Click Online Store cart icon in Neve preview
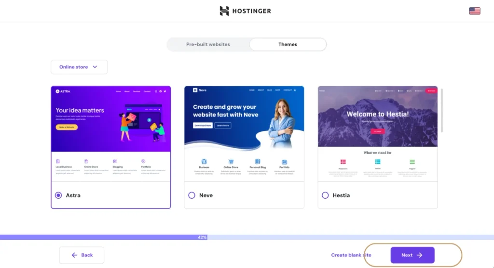The width and height of the screenshot is (494, 268). click(231, 162)
